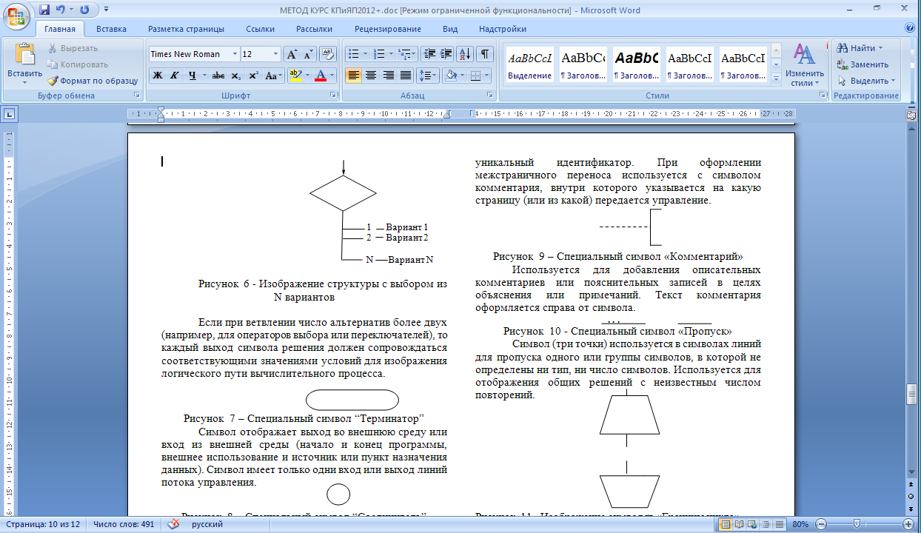The image size is (921, 533).
Task: Decrease paragraph indent
Action: (x=429, y=54)
